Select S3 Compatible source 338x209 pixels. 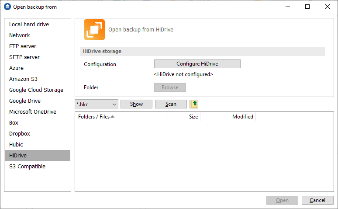click(38, 167)
